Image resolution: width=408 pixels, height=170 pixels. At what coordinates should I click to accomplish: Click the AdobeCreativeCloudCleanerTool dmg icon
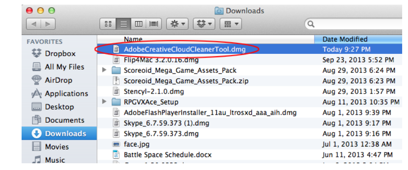tap(116, 49)
